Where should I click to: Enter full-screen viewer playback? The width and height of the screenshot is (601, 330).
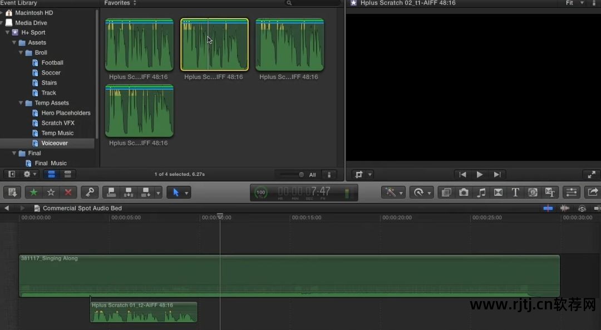(592, 174)
